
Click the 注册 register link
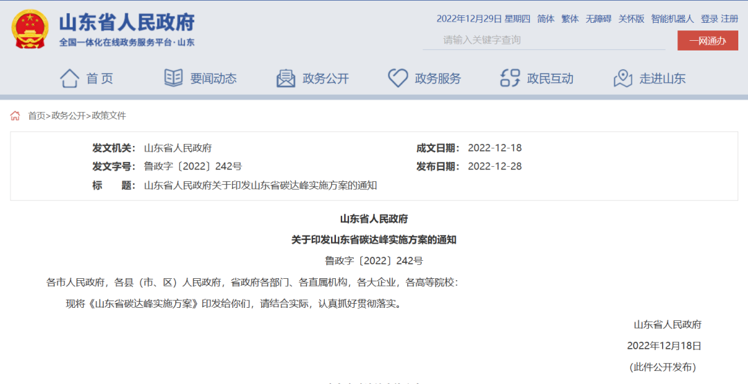coord(729,19)
